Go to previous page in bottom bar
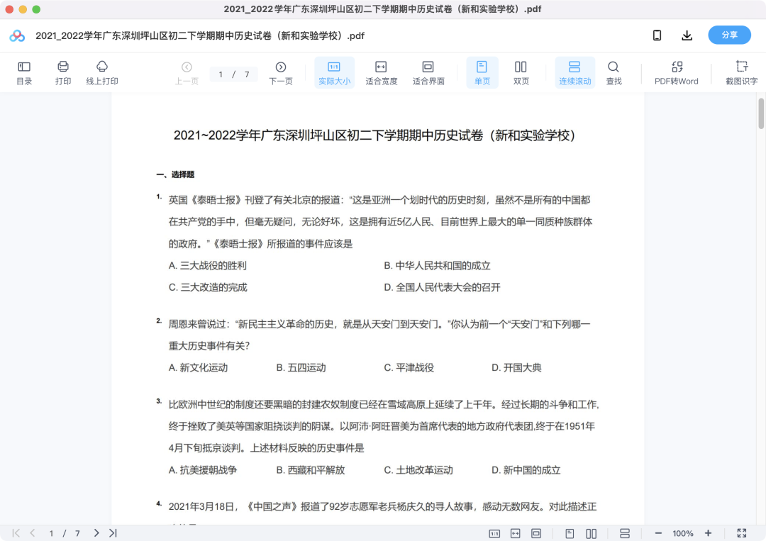Viewport: 766px width, 541px height. tap(32, 533)
